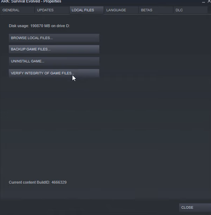Click Backup Game Files button
The image size is (211, 215).
click(x=54, y=49)
